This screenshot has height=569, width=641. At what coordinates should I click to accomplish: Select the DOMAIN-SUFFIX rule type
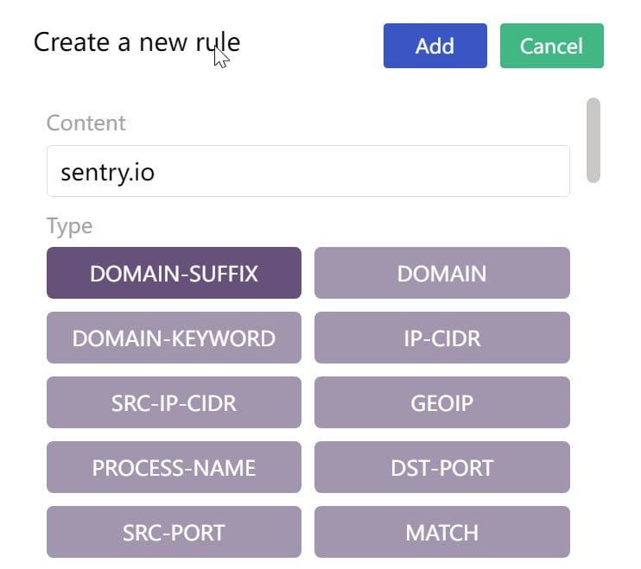(174, 274)
